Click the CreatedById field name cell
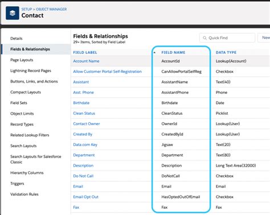 tap(173, 134)
